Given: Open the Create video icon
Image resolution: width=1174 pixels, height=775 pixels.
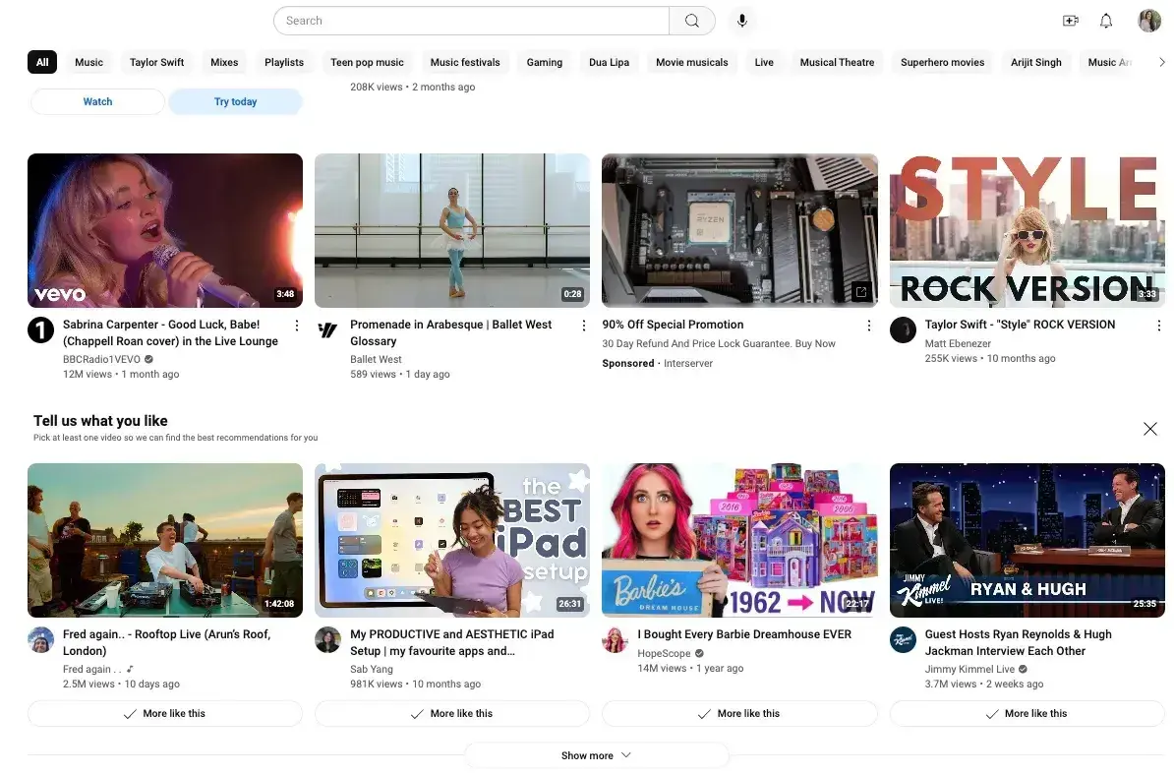Looking at the screenshot, I should [x=1071, y=21].
